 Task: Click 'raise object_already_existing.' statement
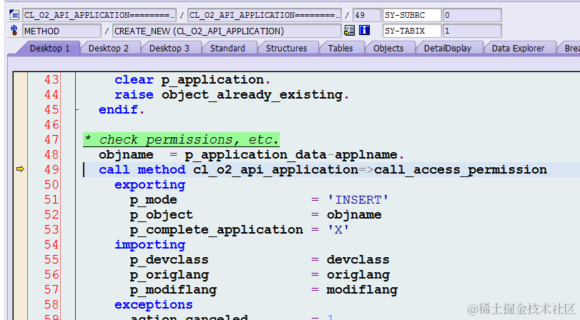232,95
